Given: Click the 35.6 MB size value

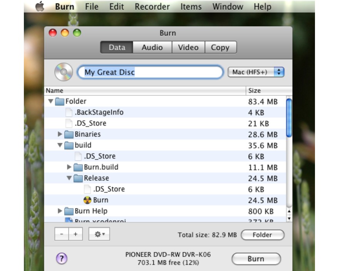Looking at the screenshot, I should point(263,146).
